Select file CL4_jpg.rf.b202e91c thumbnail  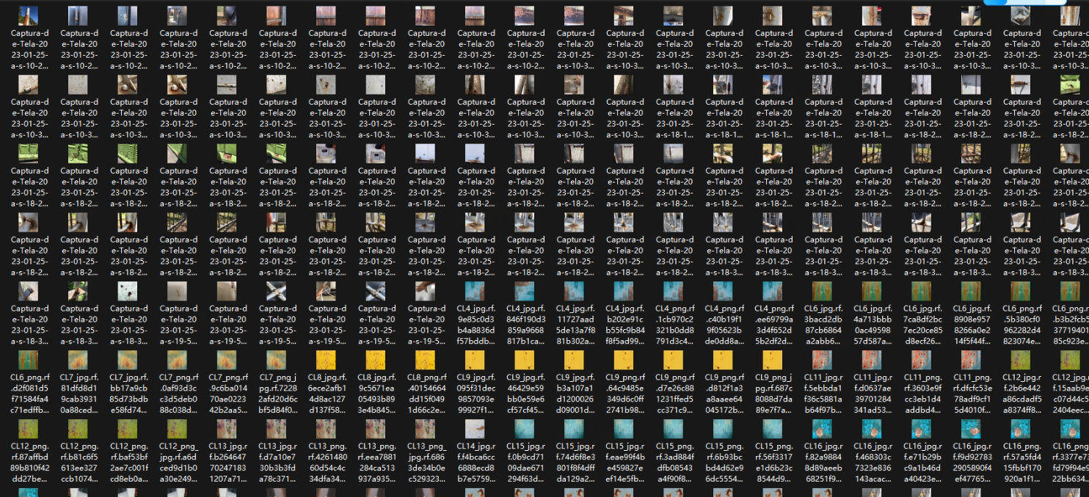(x=624, y=291)
